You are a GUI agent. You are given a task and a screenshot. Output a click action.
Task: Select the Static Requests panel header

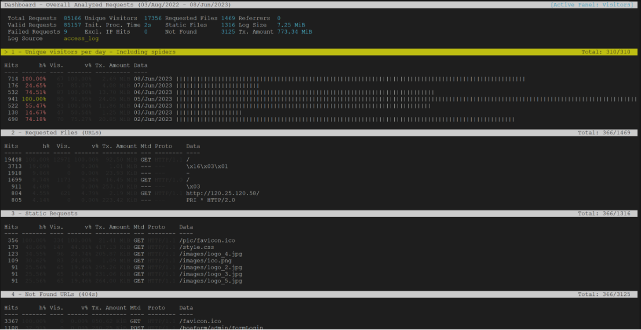point(319,214)
